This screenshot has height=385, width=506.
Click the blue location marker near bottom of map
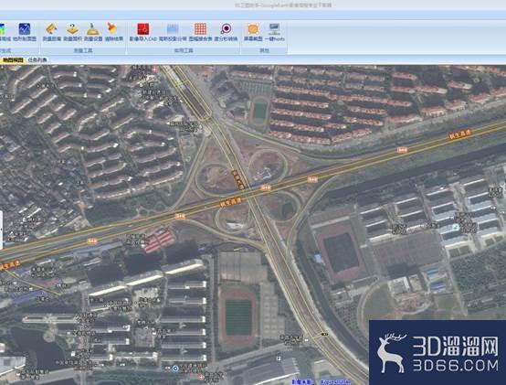pos(175,369)
